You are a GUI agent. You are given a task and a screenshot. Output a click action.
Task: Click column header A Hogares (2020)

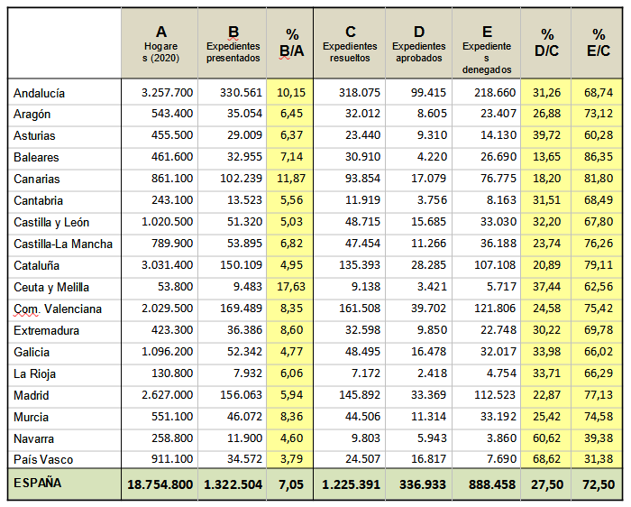160,43
